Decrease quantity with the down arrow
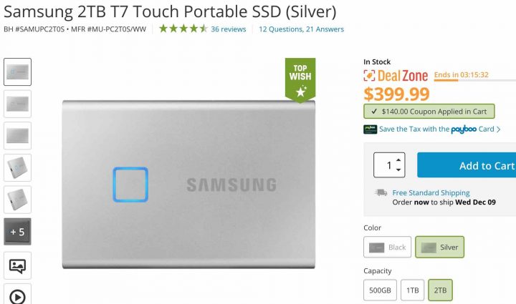Screen dimensions: 516x304 tap(398, 170)
